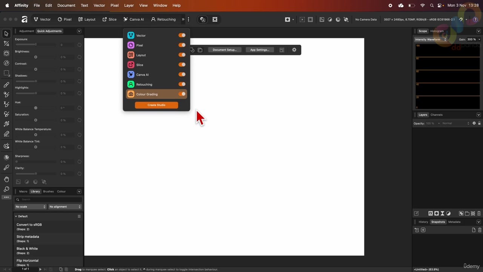Switch to the Brushes tab

click(48, 192)
